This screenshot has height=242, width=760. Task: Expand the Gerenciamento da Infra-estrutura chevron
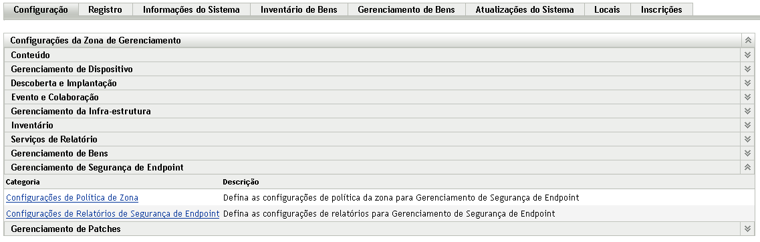click(747, 111)
